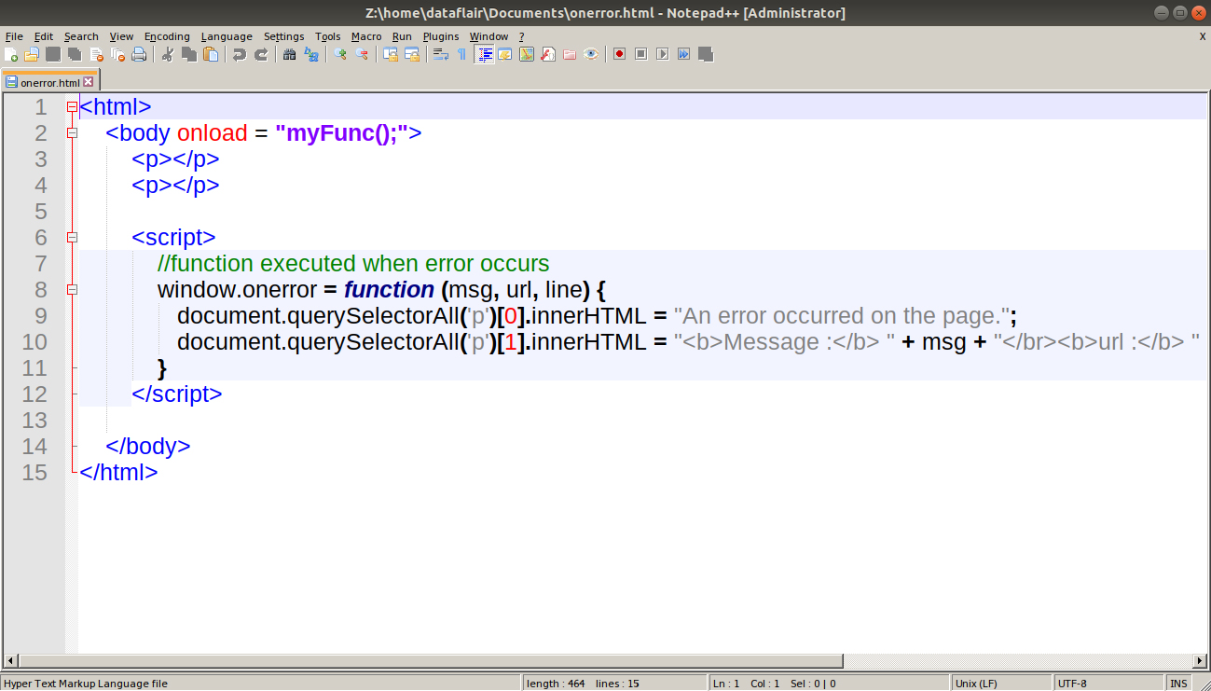1211x691 pixels.
Task: Start macro recording with red record icon
Action: point(620,54)
